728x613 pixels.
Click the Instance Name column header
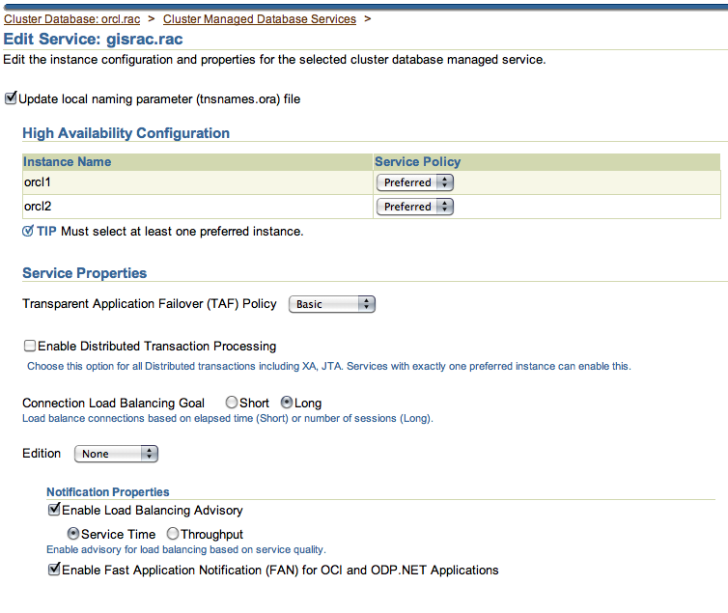point(68,162)
